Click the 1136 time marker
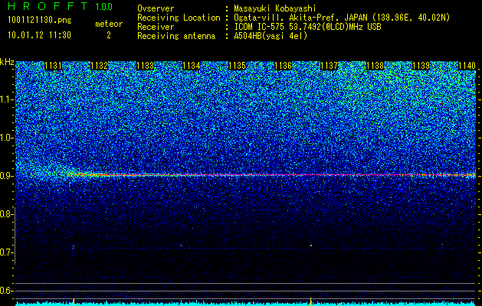Viewport: 482px width, 306px height. pos(283,66)
